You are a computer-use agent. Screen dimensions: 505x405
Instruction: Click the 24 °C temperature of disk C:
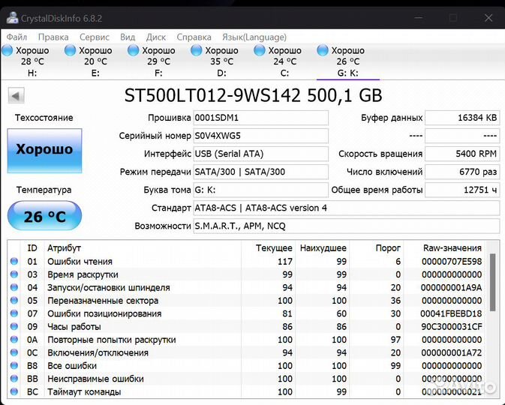tap(285, 61)
